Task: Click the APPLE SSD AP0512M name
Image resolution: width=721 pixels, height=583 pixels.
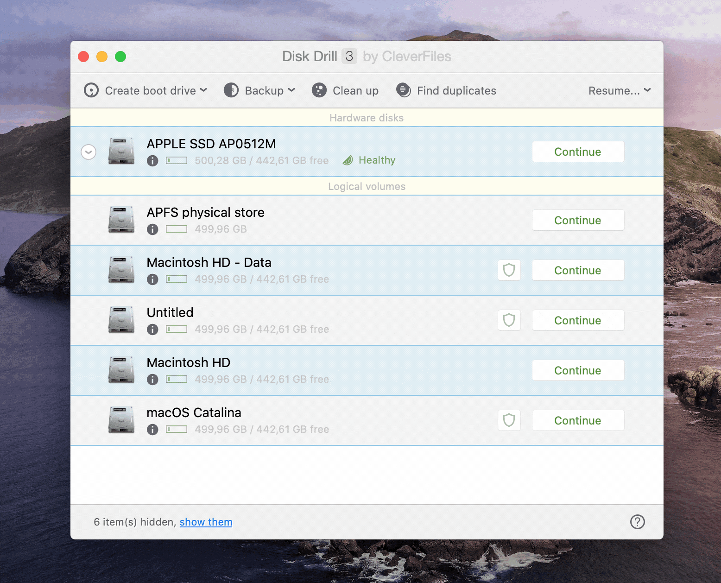Action: [211, 144]
